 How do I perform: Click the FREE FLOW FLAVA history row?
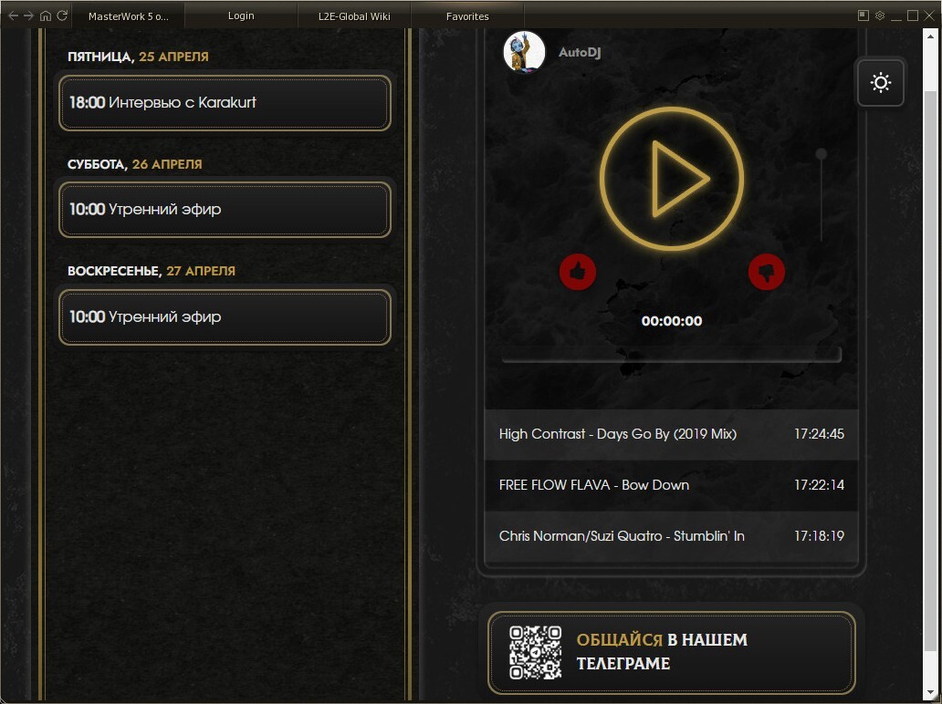click(671, 485)
